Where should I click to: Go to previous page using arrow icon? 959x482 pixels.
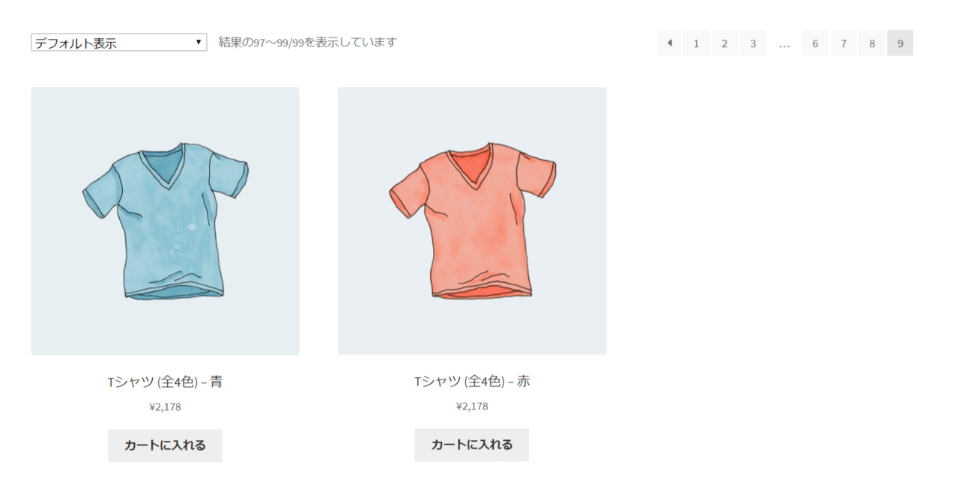pyautogui.click(x=669, y=43)
